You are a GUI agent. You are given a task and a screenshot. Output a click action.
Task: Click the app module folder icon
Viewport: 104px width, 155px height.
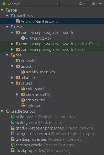pos(8,10)
